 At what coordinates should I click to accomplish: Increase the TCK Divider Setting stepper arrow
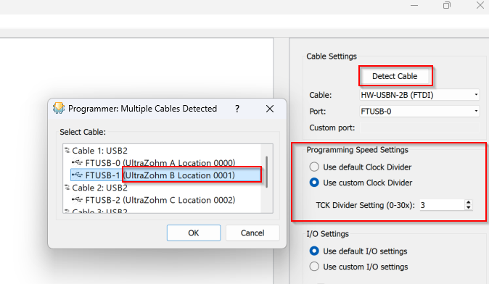coord(469,202)
